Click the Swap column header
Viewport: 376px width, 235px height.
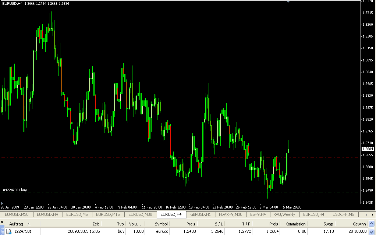(x=321, y=224)
